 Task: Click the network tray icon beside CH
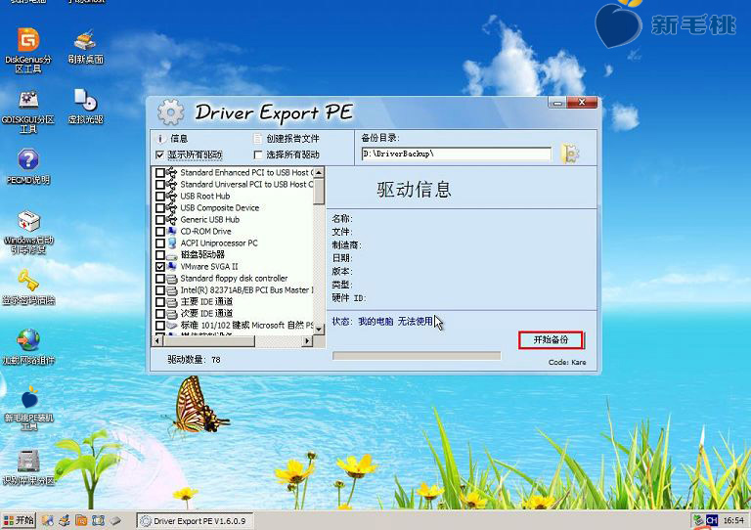tap(699, 520)
